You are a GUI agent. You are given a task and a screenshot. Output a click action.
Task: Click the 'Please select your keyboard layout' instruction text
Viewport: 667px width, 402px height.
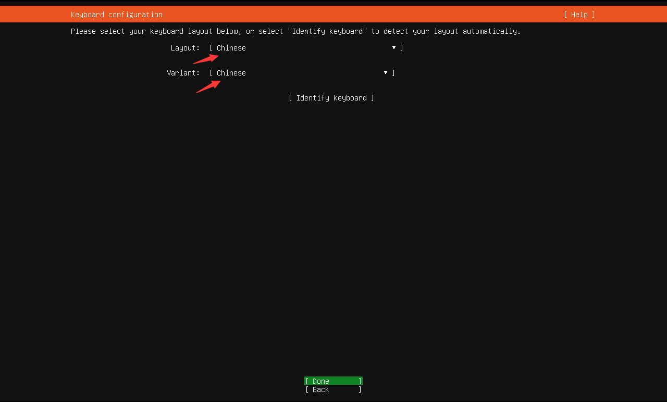(295, 31)
